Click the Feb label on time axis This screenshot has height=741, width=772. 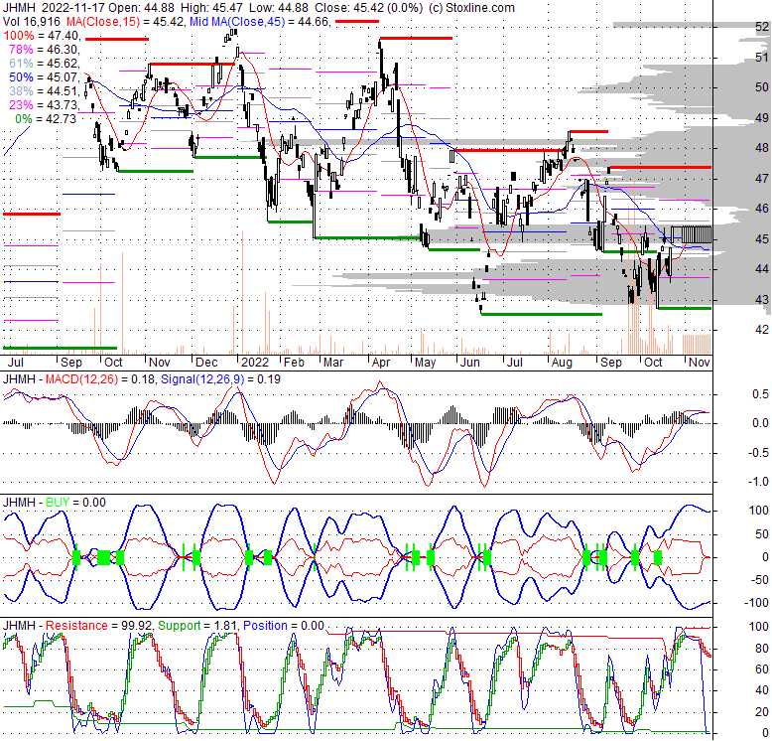click(x=294, y=363)
